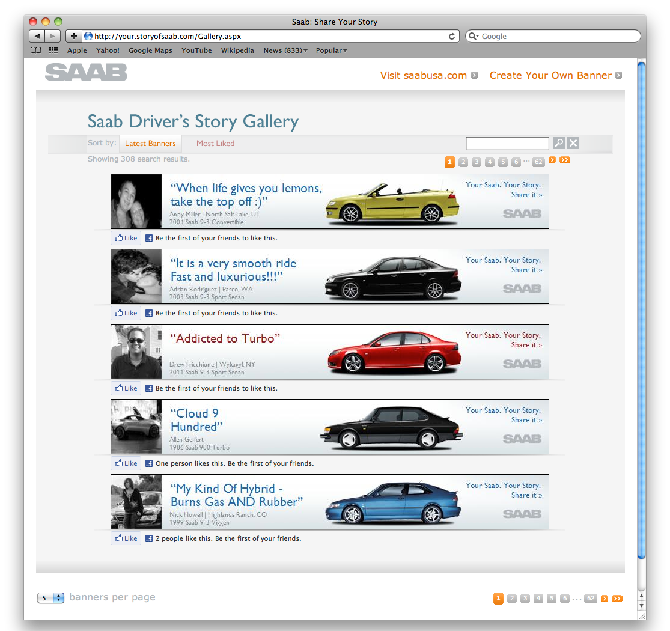This screenshot has width=670, height=631.
Task: Like the "It is a very smooth ride" banner
Action: (x=126, y=313)
